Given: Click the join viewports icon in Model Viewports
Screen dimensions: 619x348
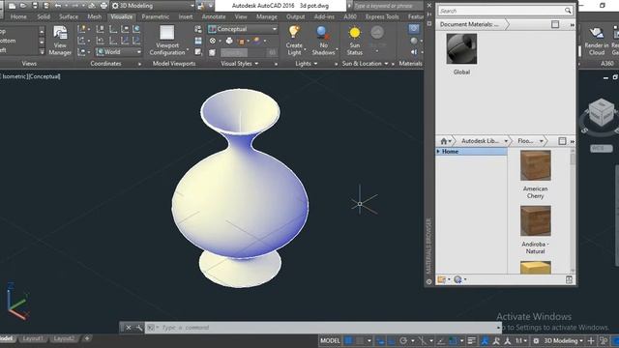Looking at the screenshot, I should click(x=198, y=41).
